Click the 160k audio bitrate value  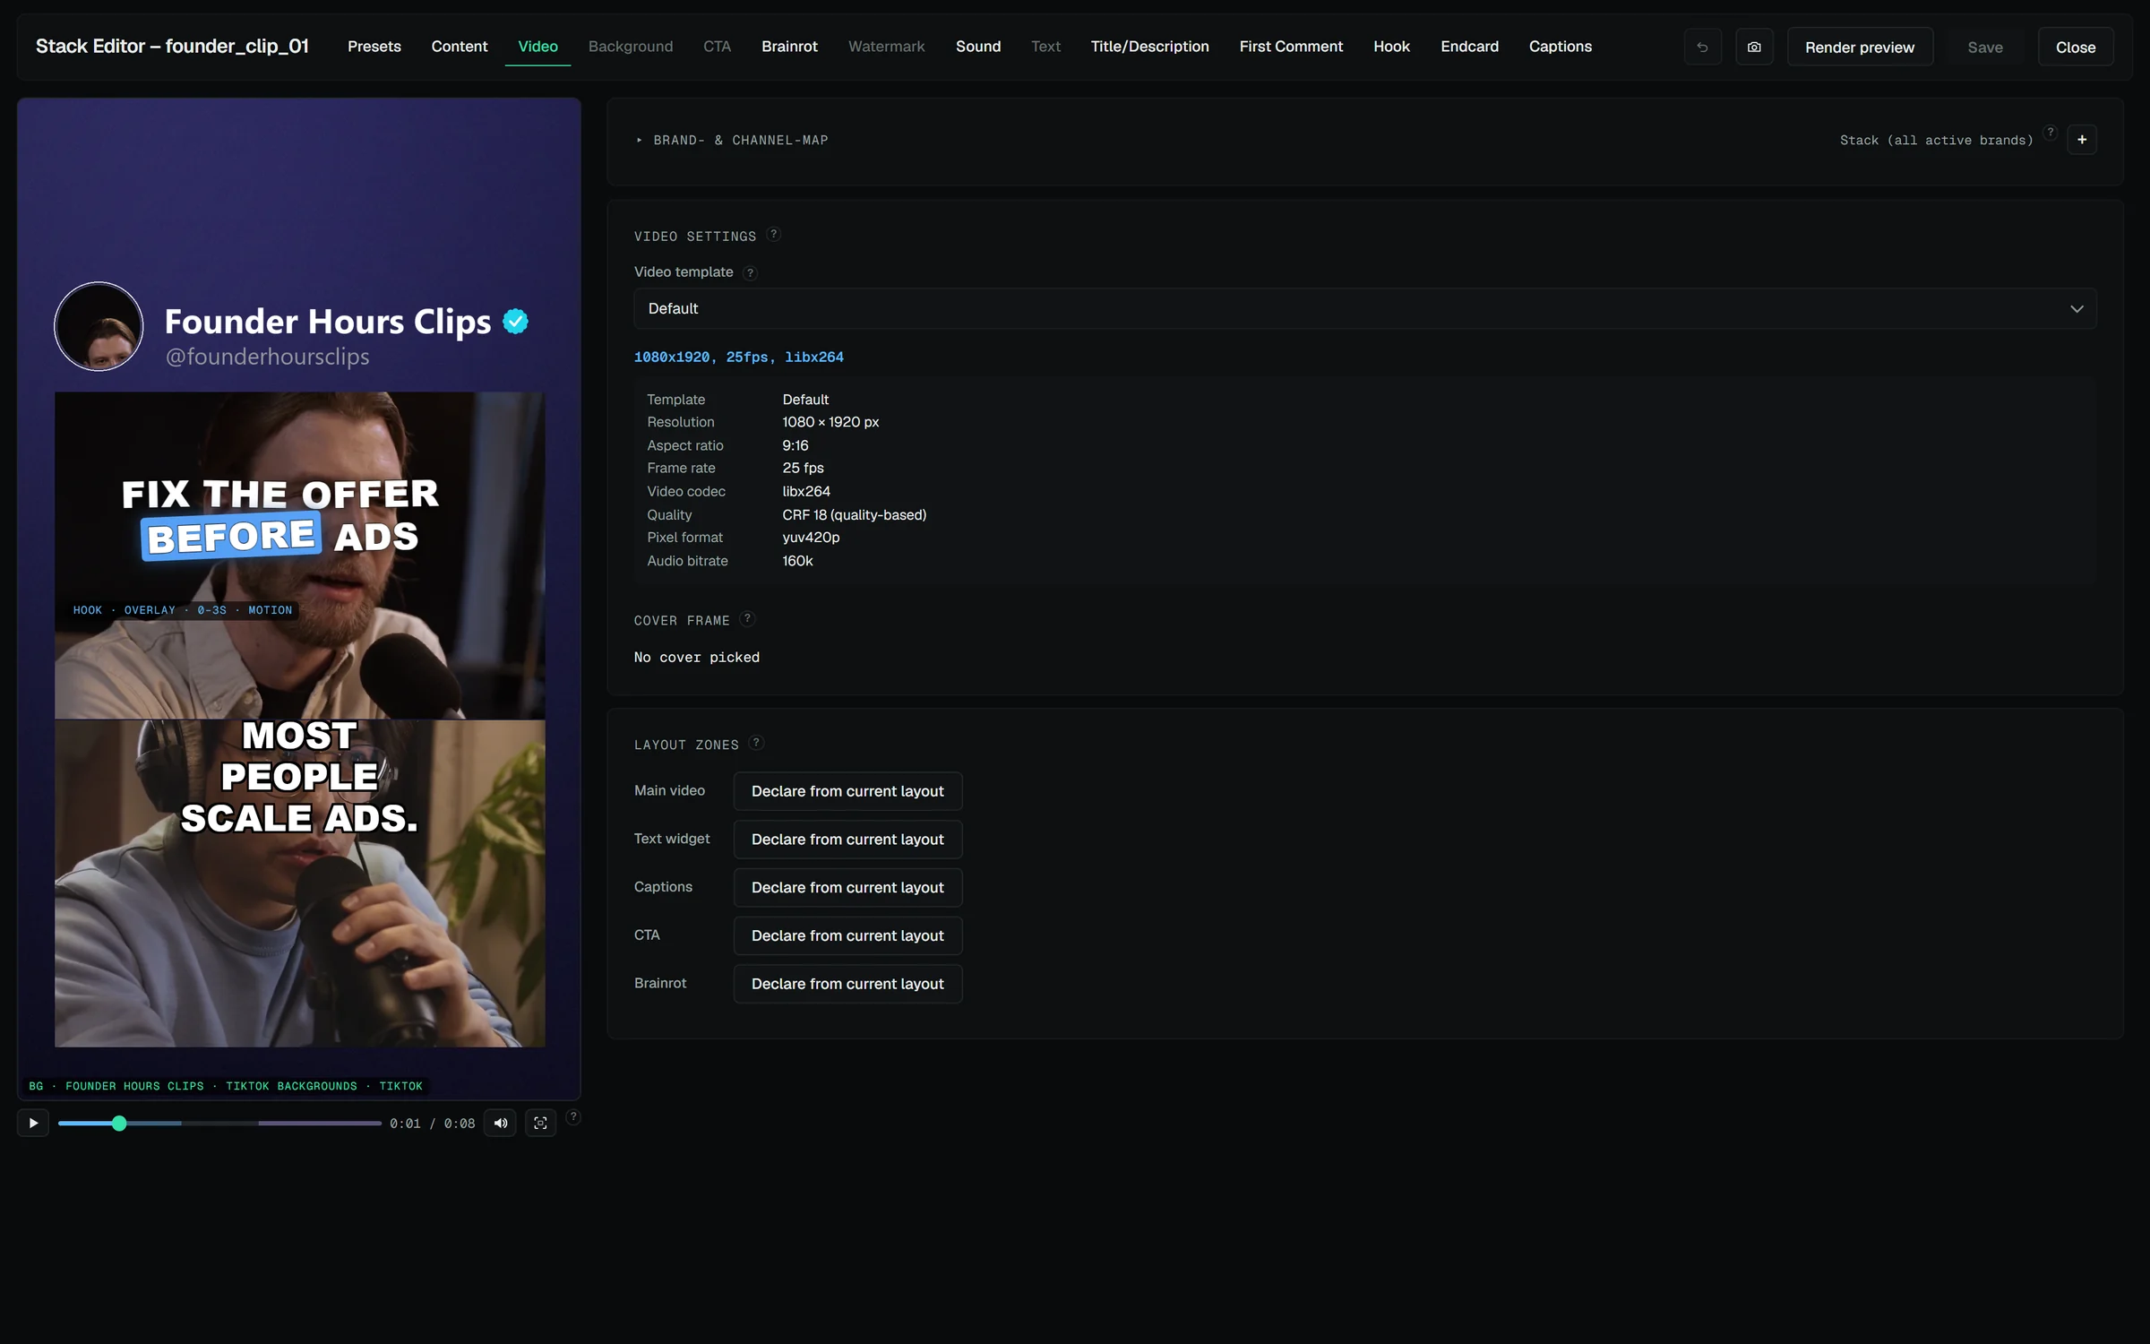click(x=797, y=561)
